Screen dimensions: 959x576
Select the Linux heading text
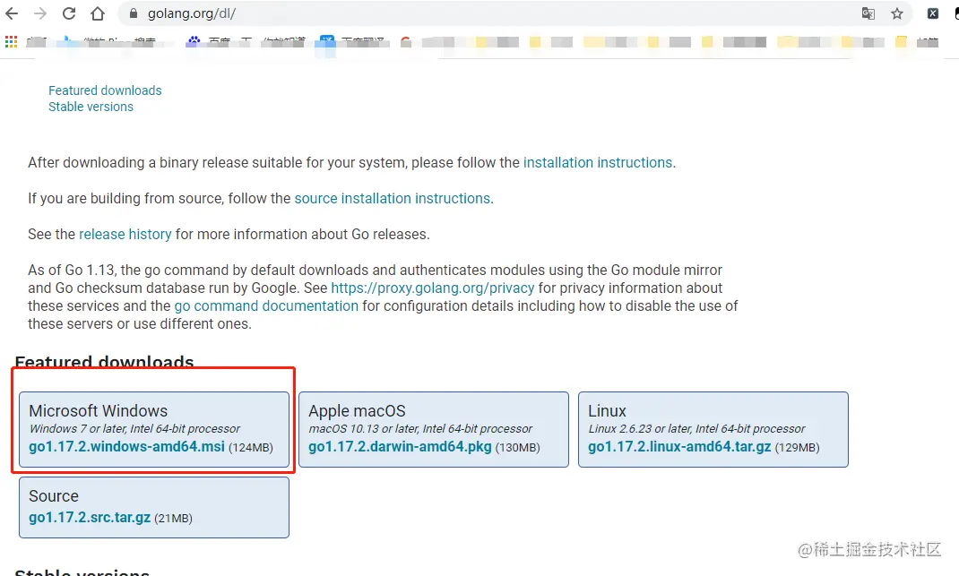pos(607,411)
